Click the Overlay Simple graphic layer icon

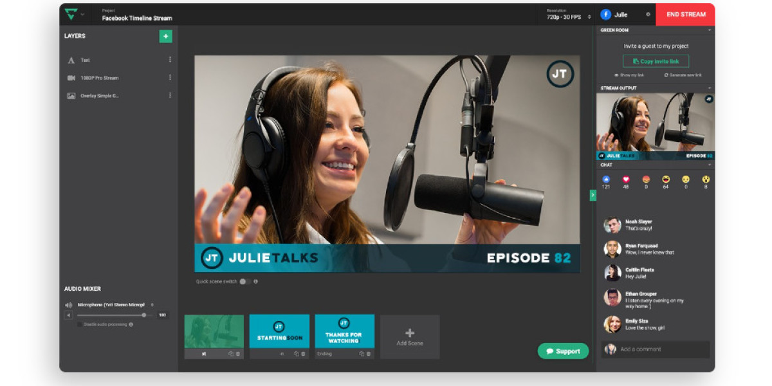click(x=71, y=95)
